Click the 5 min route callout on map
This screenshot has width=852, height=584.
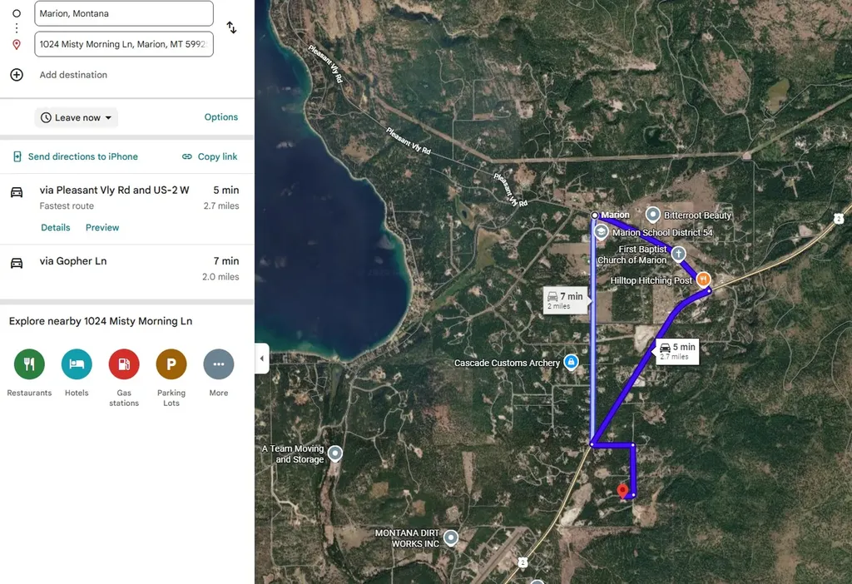tap(677, 351)
